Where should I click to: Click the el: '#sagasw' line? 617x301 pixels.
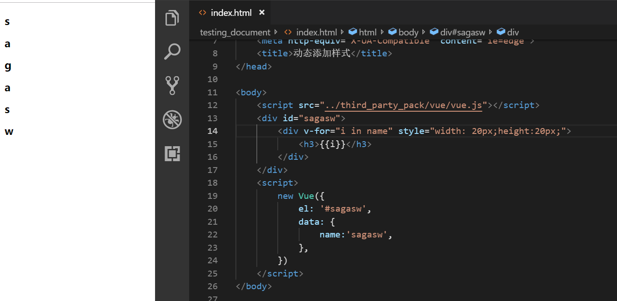point(335,209)
